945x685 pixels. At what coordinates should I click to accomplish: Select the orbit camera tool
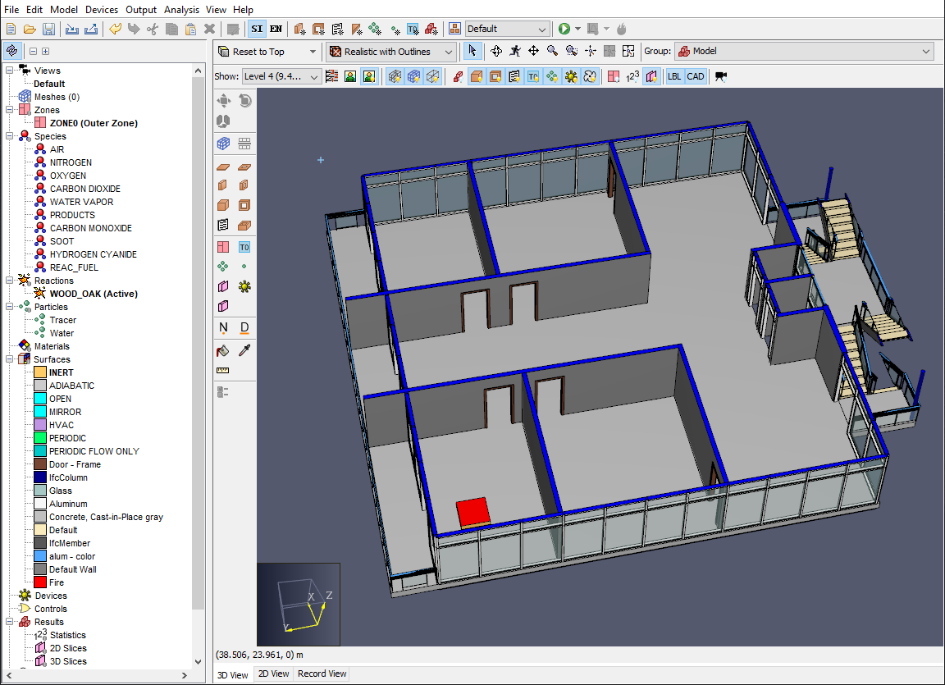(496, 51)
